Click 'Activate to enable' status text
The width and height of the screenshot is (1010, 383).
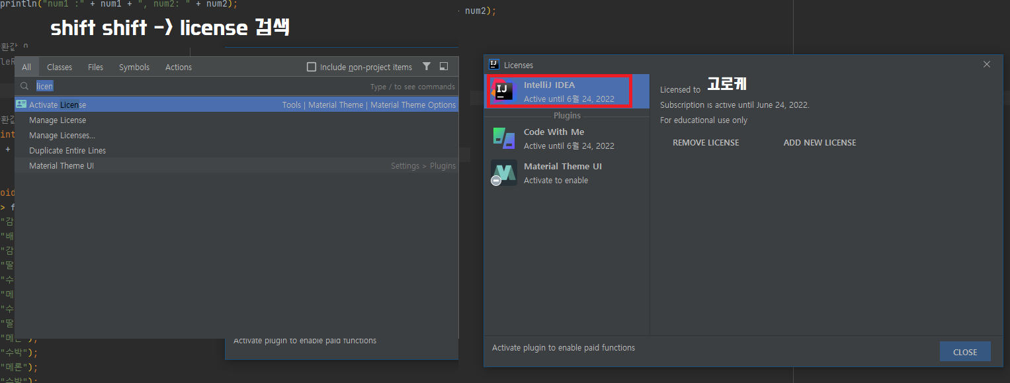coord(556,180)
